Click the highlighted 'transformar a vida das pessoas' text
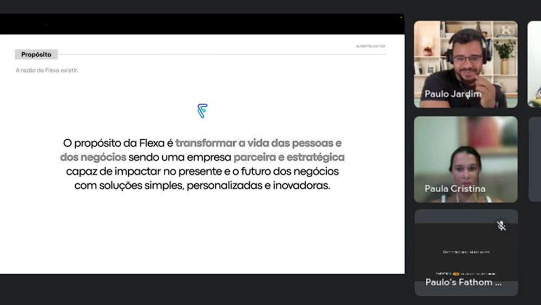Screen dimensions: 541x305 point(254,142)
